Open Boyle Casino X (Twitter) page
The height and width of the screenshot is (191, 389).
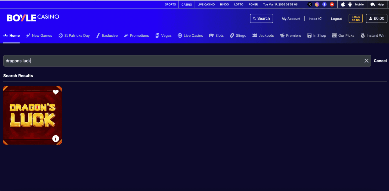[310, 4]
